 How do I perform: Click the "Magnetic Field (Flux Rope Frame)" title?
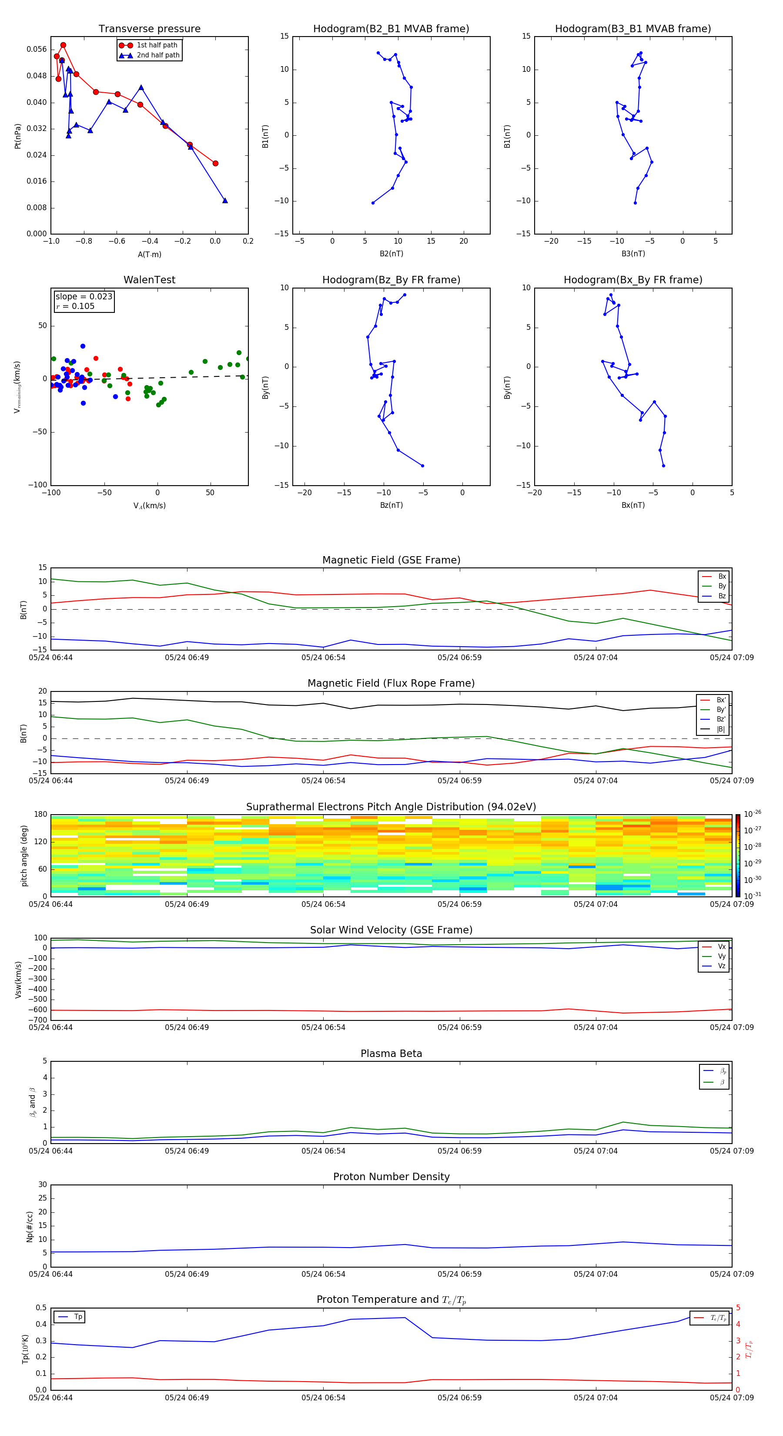[391, 683]
